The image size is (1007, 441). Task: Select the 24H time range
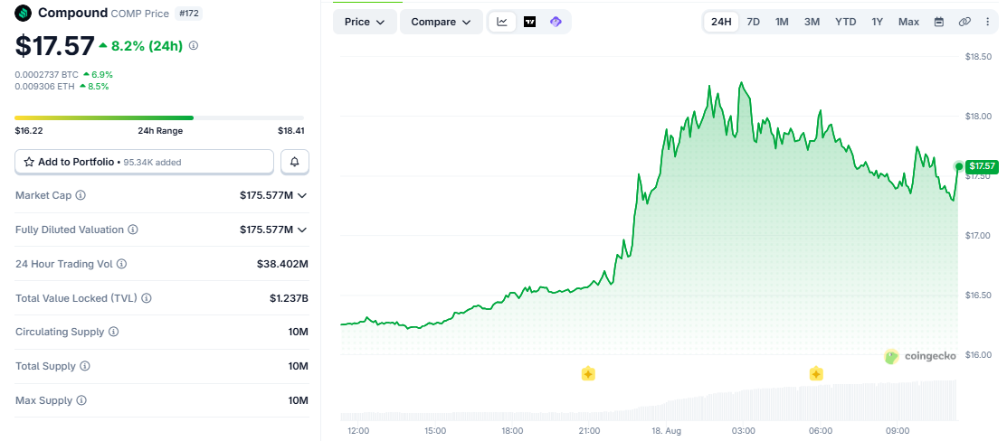coord(721,22)
